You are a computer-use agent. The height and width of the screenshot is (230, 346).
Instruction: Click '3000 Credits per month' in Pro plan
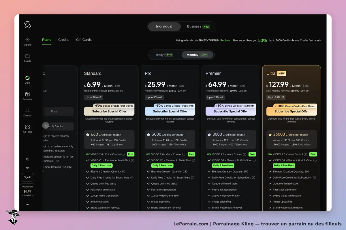pyautogui.click(x=168, y=134)
